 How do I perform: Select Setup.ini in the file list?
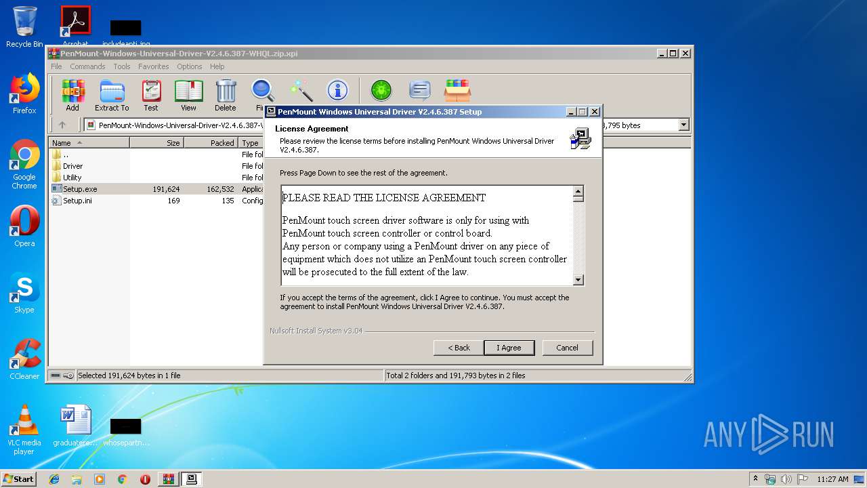(77, 201)
